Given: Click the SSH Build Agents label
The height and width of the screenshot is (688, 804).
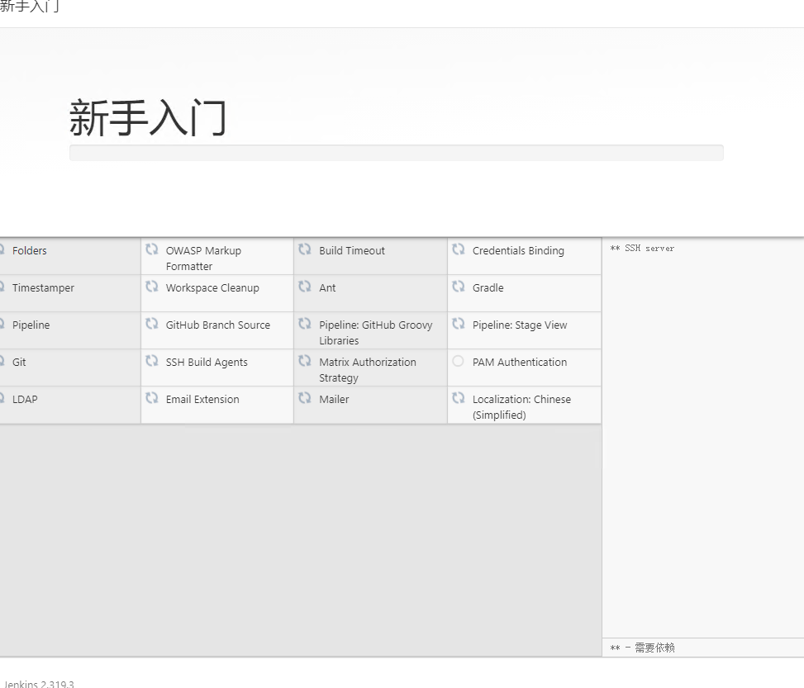Looking at the screenshot, I should click(x=207, y=363).
